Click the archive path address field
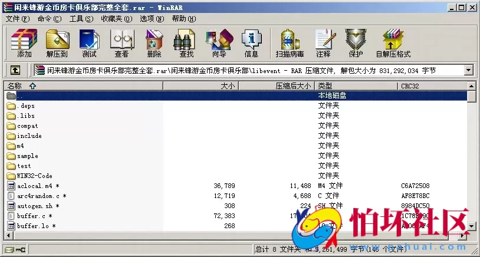Image resolution: width=480 pixels, height=257 pixels. click(x=249, y=71)
